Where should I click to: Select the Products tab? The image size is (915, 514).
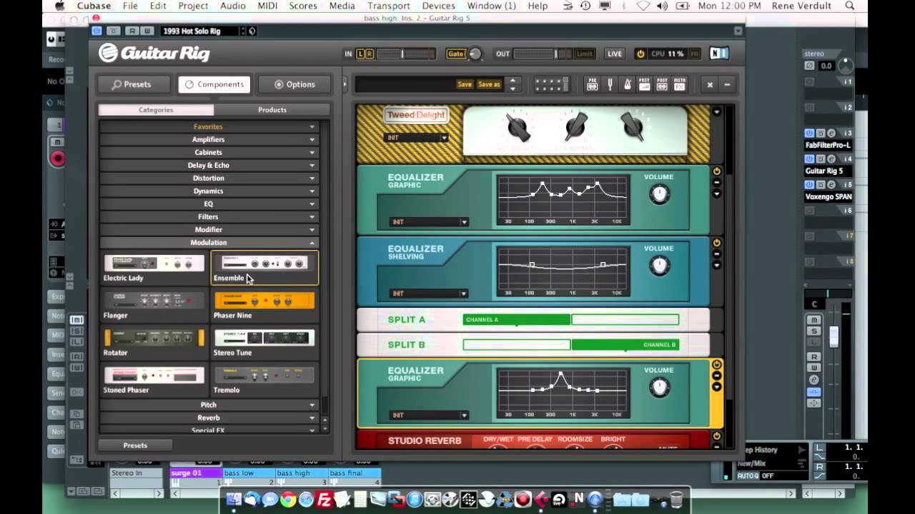(272, 110)
